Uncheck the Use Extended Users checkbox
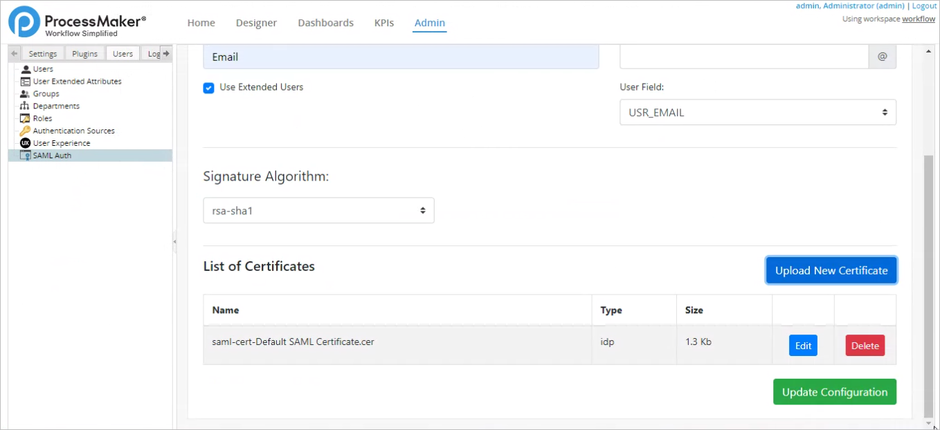This screenshot has width=940, height=430. (x=208, y=88)
